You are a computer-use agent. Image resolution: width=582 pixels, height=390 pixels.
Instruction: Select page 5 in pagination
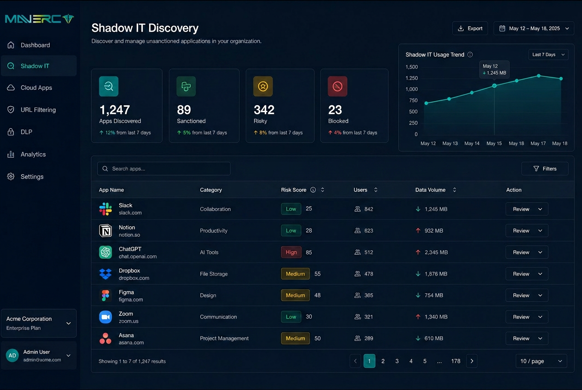click(x=425, y=361)
